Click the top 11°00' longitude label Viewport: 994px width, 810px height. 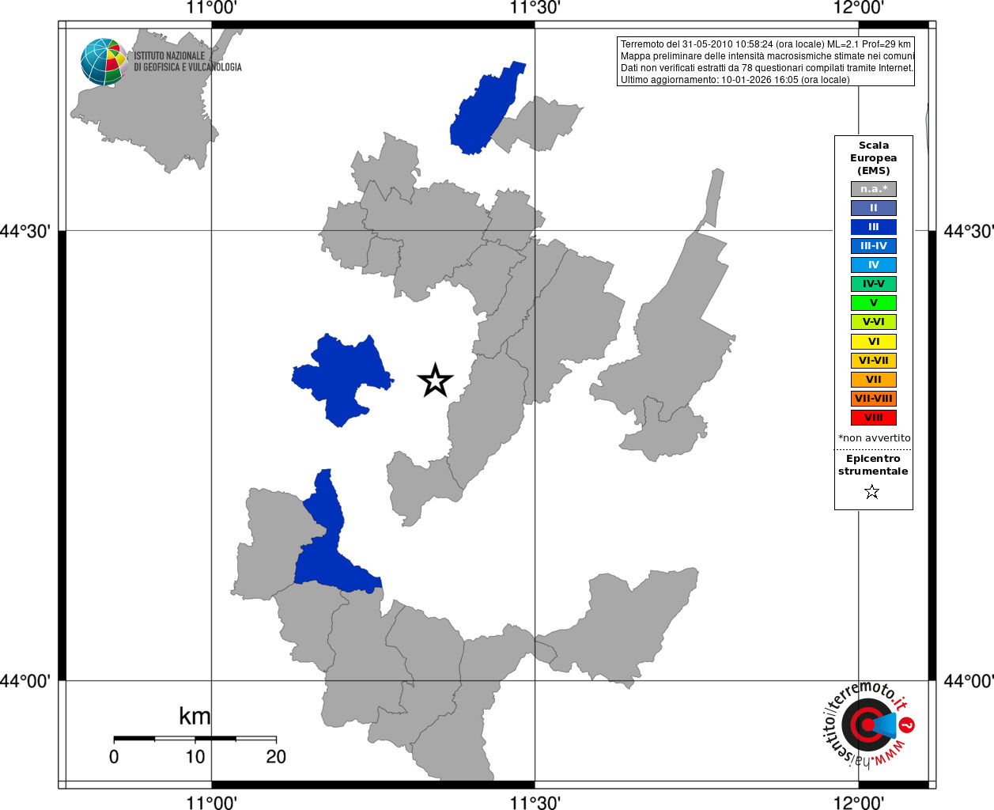click(x=211, y=8)
